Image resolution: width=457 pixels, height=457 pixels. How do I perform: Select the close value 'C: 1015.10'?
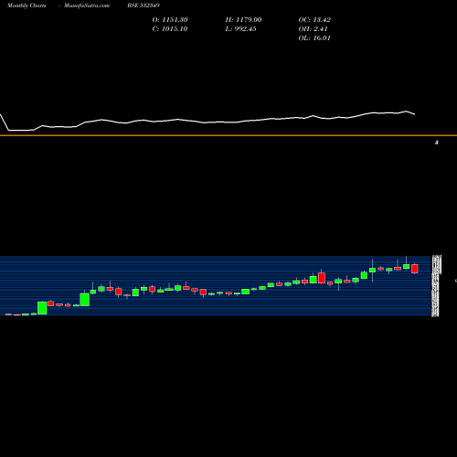170,29
